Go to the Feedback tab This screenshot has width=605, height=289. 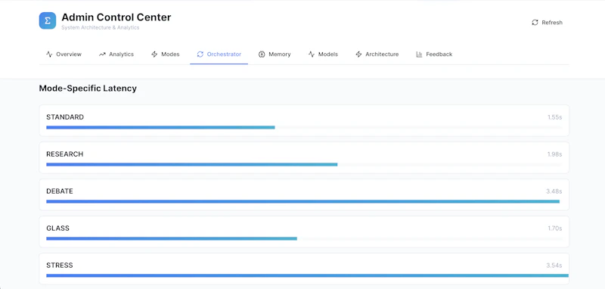434,54
